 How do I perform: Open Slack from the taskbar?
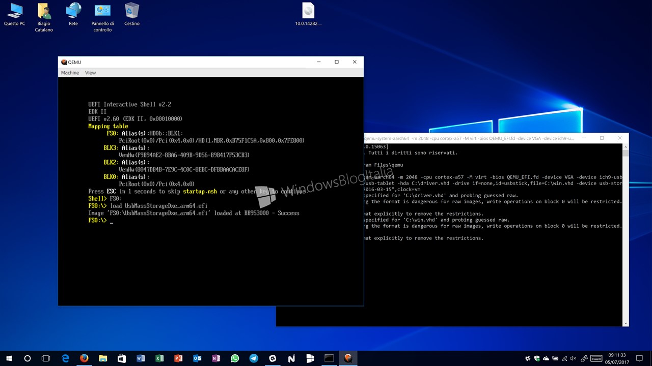pos(273,358)
